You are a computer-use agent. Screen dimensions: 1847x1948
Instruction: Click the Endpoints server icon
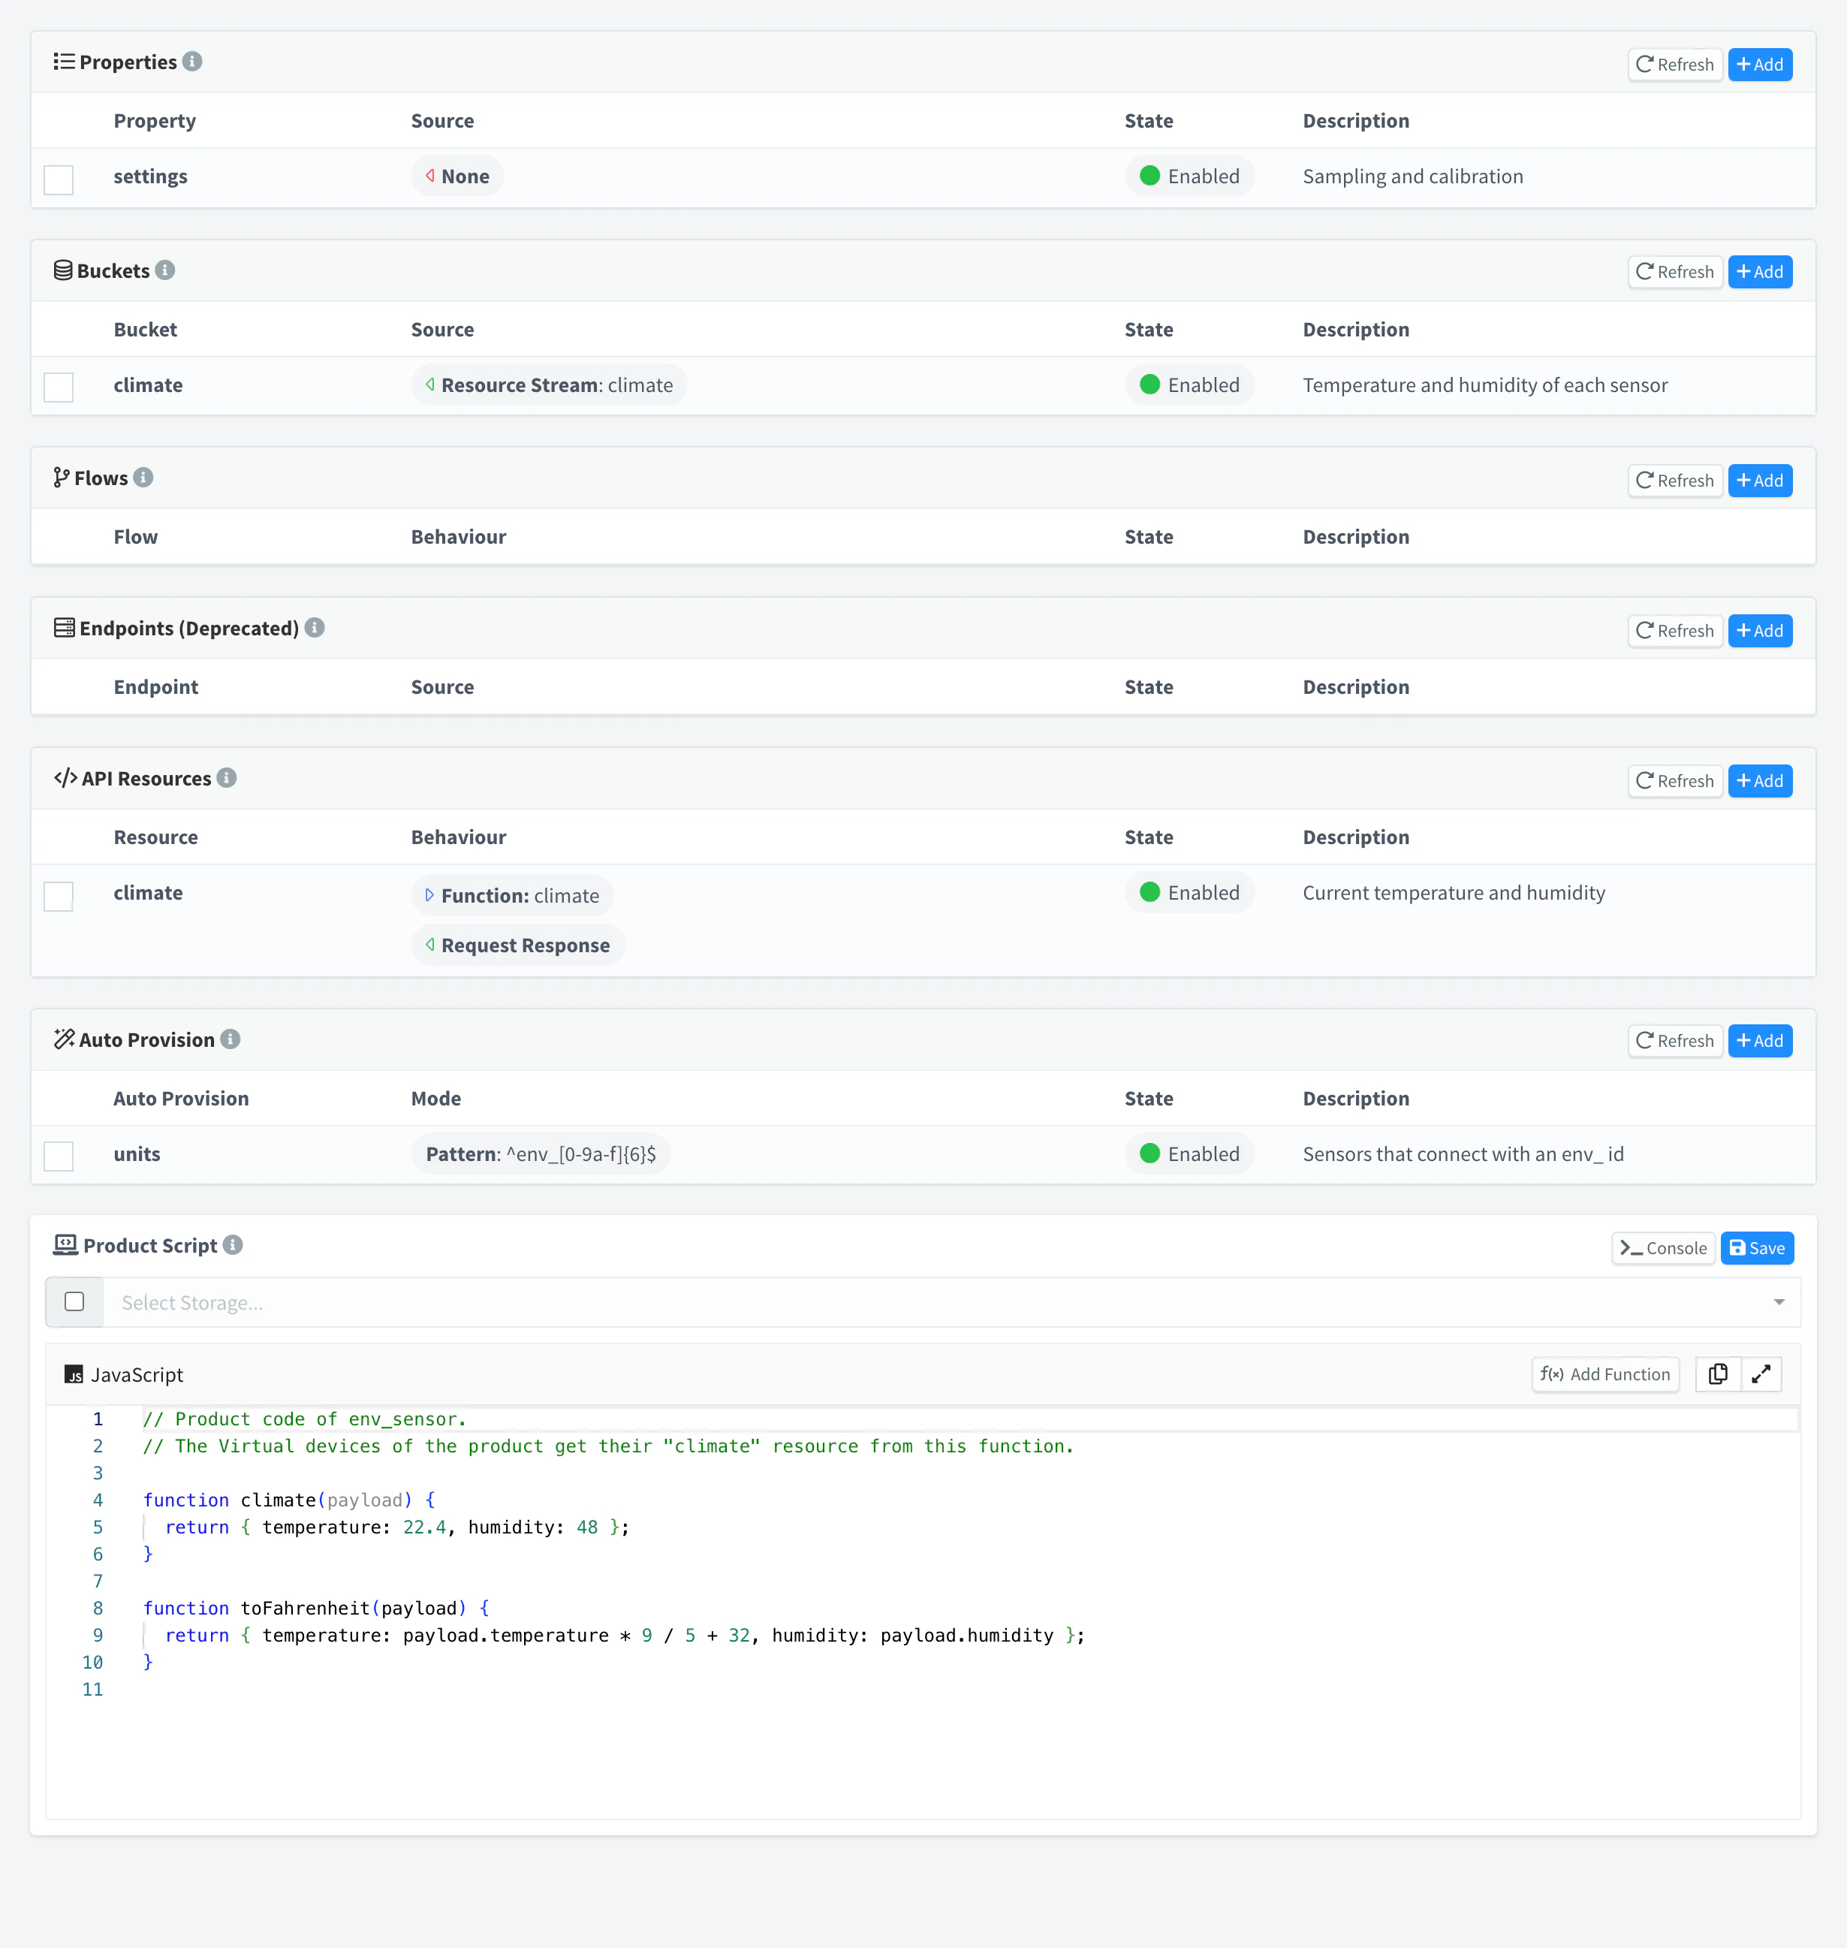pos(64,627)
